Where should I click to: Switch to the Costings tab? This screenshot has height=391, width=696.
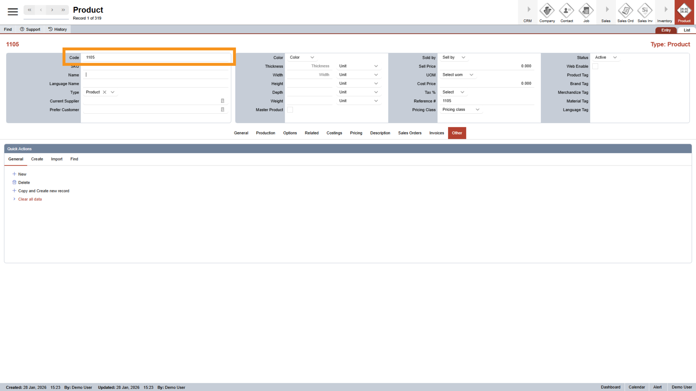(334, 133)
